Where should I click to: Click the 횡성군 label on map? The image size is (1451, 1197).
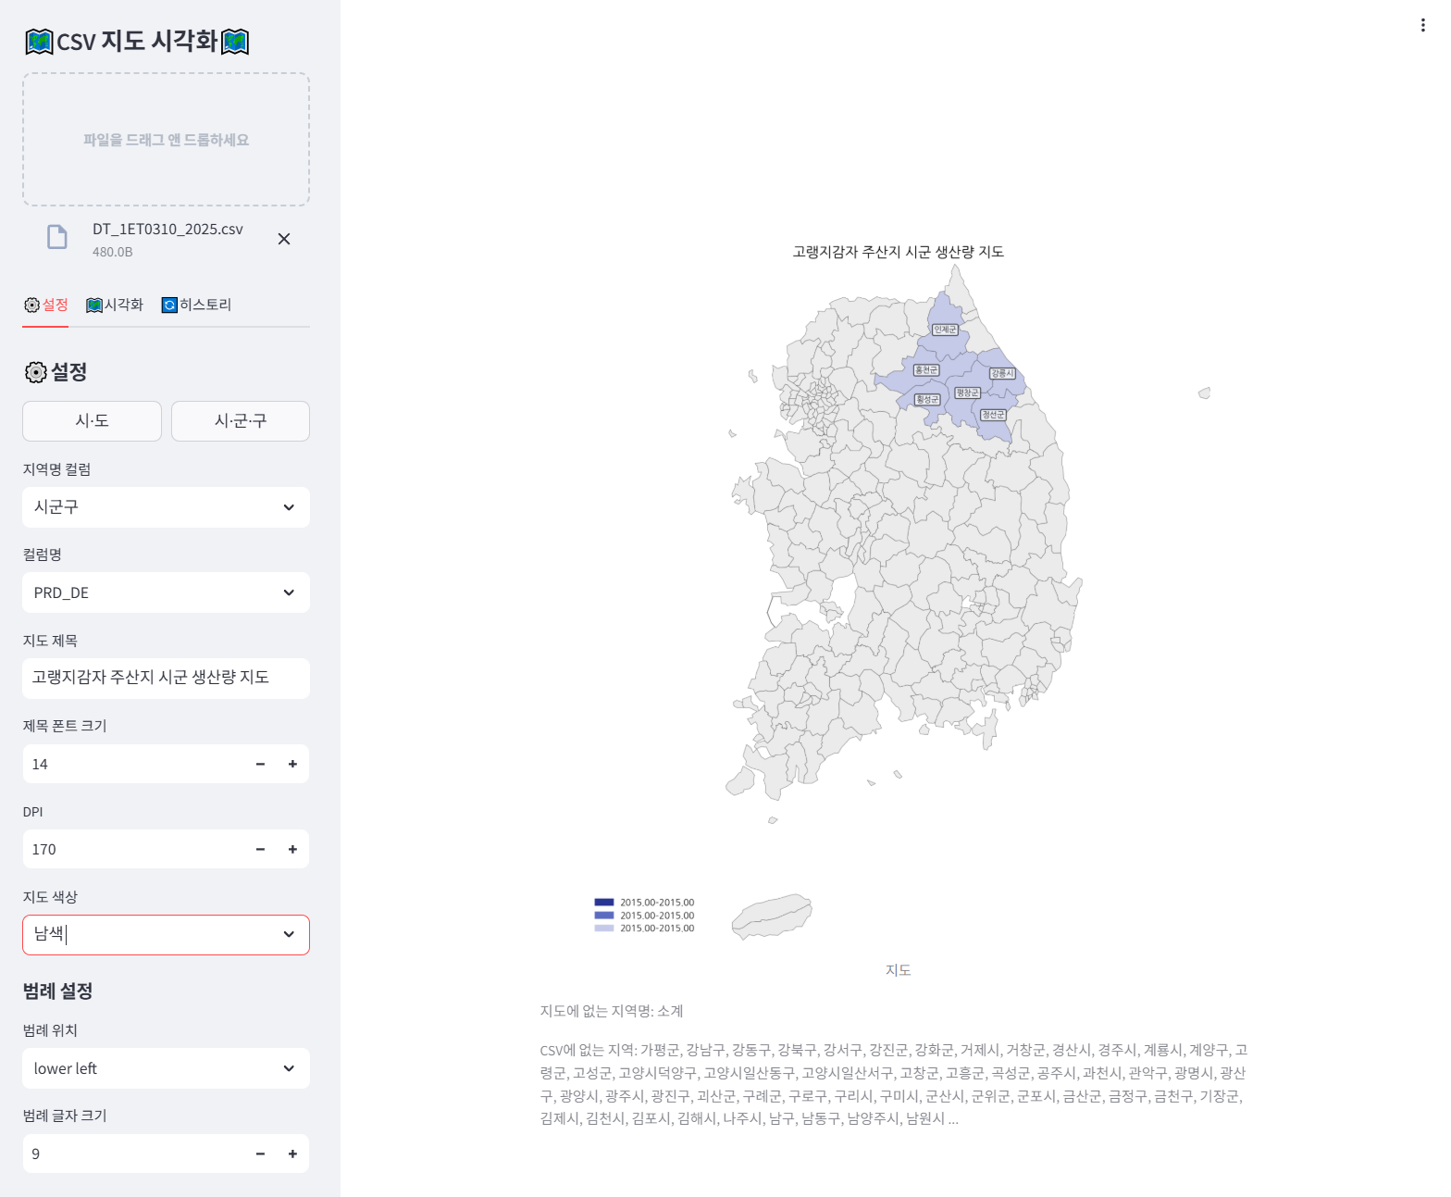(927, 399)
